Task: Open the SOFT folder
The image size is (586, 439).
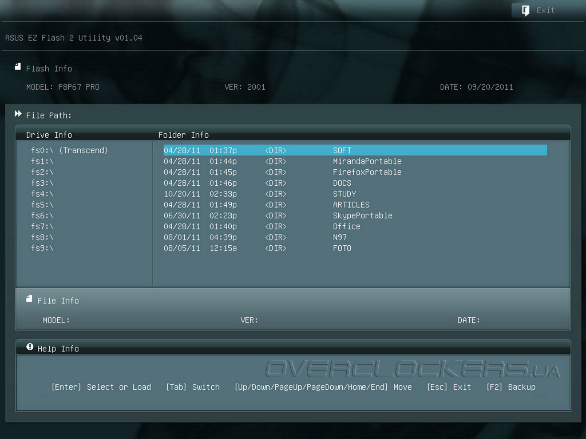Action: click(x=355, y=150)
